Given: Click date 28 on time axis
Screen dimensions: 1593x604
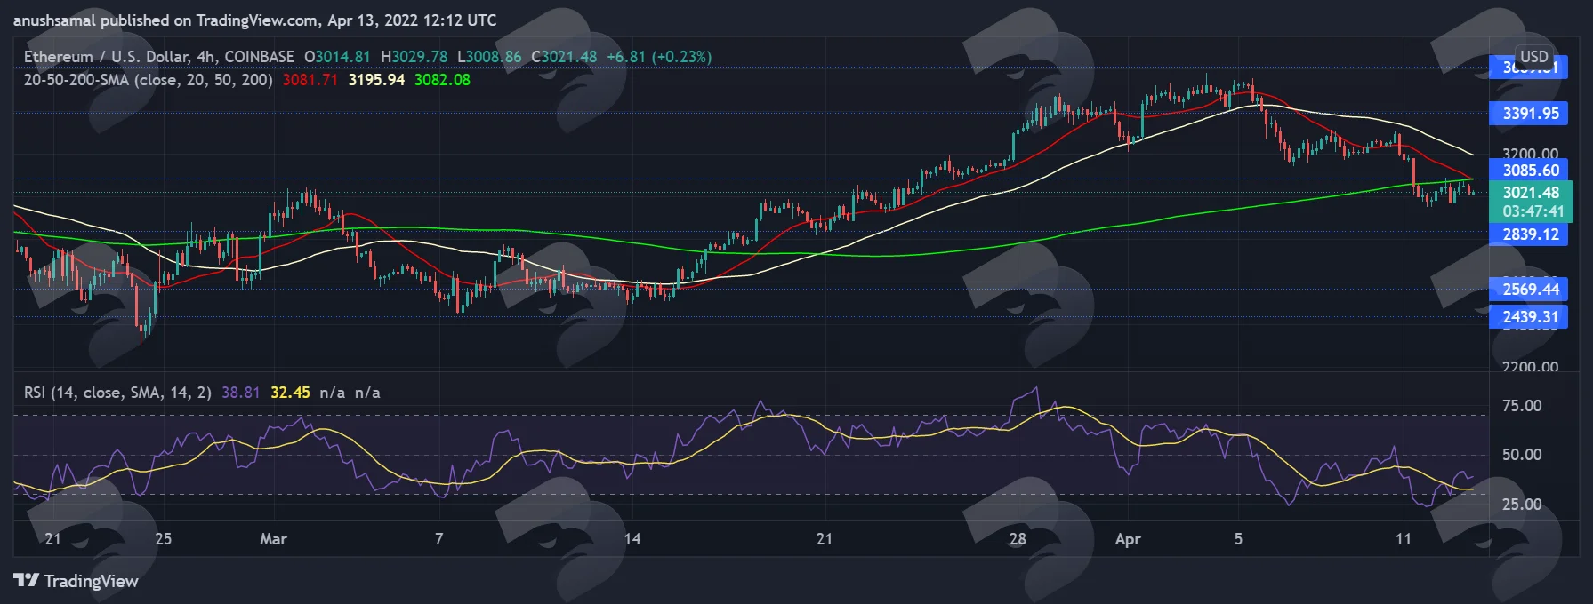Looking at the screenshot, I should click(1018, 539).
